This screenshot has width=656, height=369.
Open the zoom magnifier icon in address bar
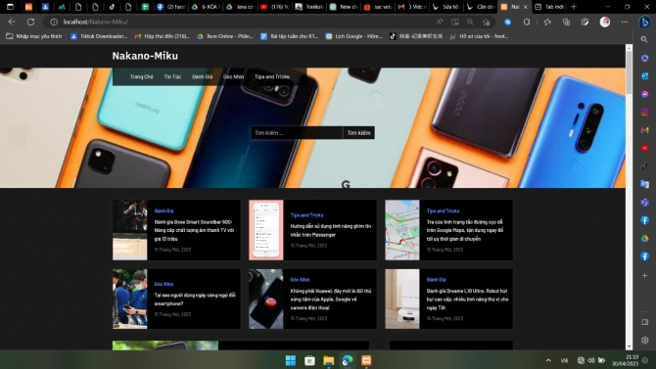coord(470,22)
